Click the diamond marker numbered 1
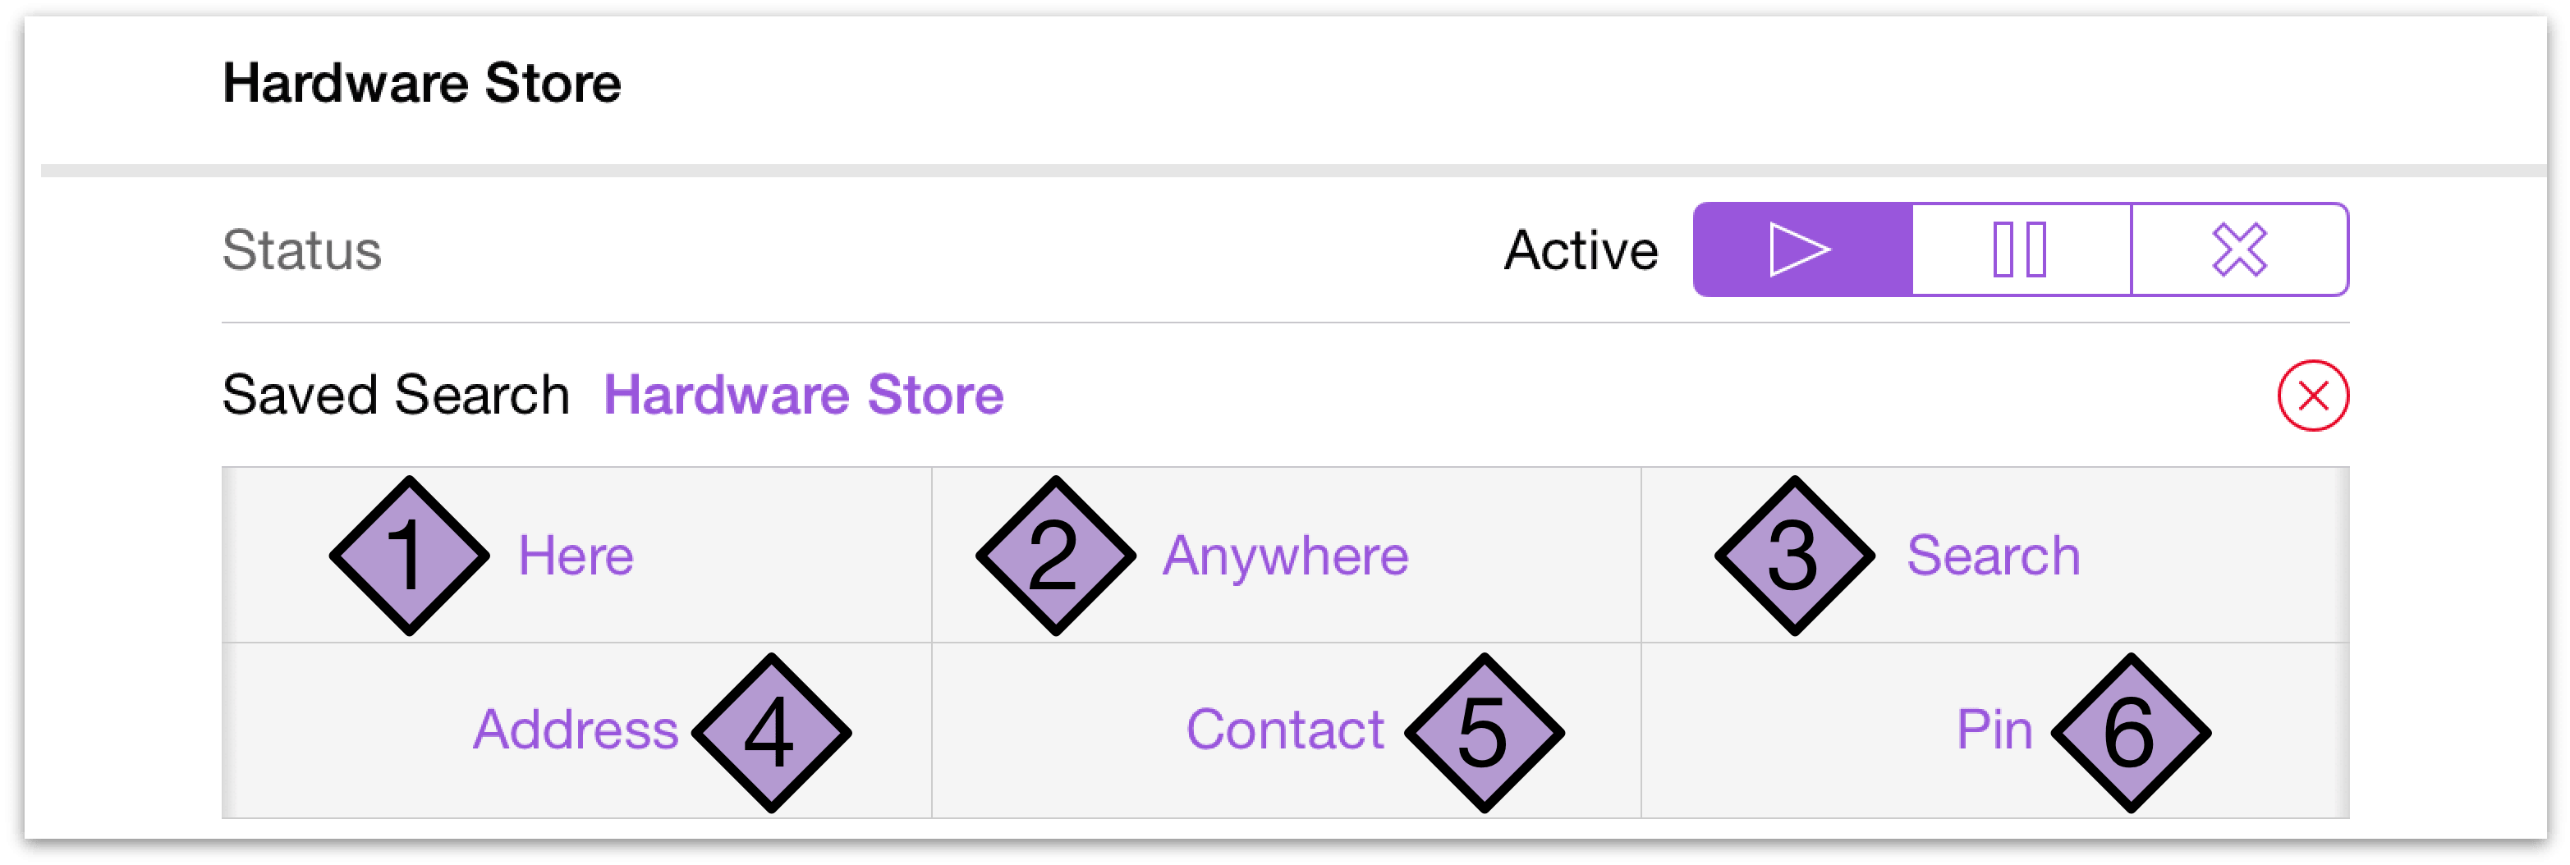 coord(409,556)
